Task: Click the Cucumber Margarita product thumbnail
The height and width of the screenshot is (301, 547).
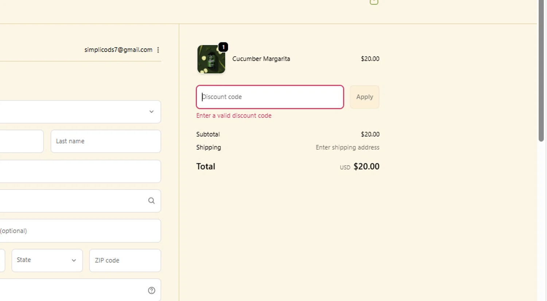Action: point(211,59)
